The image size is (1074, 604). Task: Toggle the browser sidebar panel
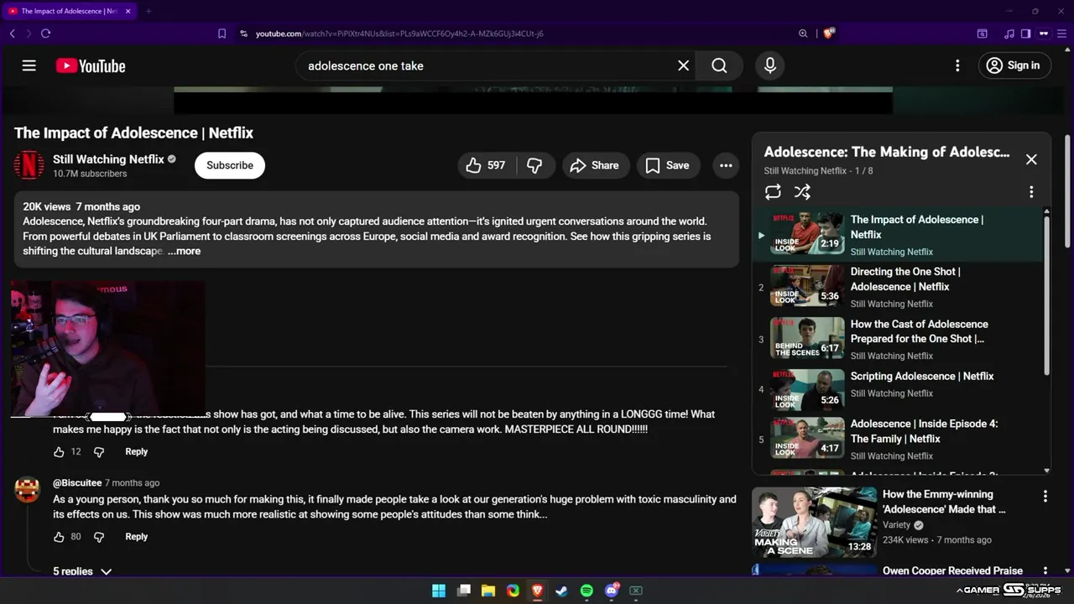click(x=1025, y=34)
